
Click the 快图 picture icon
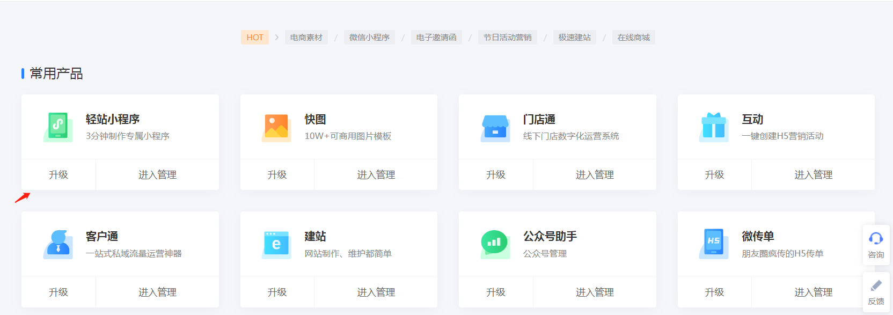point(276,127)
